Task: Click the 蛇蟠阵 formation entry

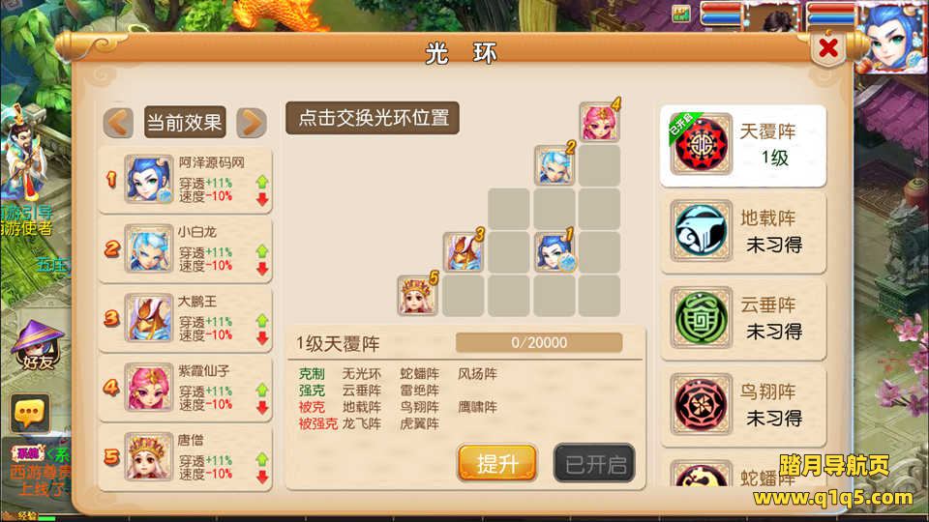Action: [x=743, y=474]
